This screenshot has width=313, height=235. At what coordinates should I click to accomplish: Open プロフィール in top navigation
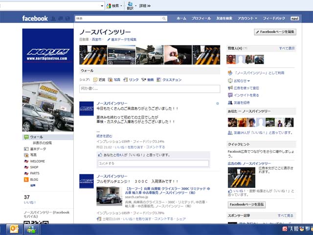(x=201, y=19)
